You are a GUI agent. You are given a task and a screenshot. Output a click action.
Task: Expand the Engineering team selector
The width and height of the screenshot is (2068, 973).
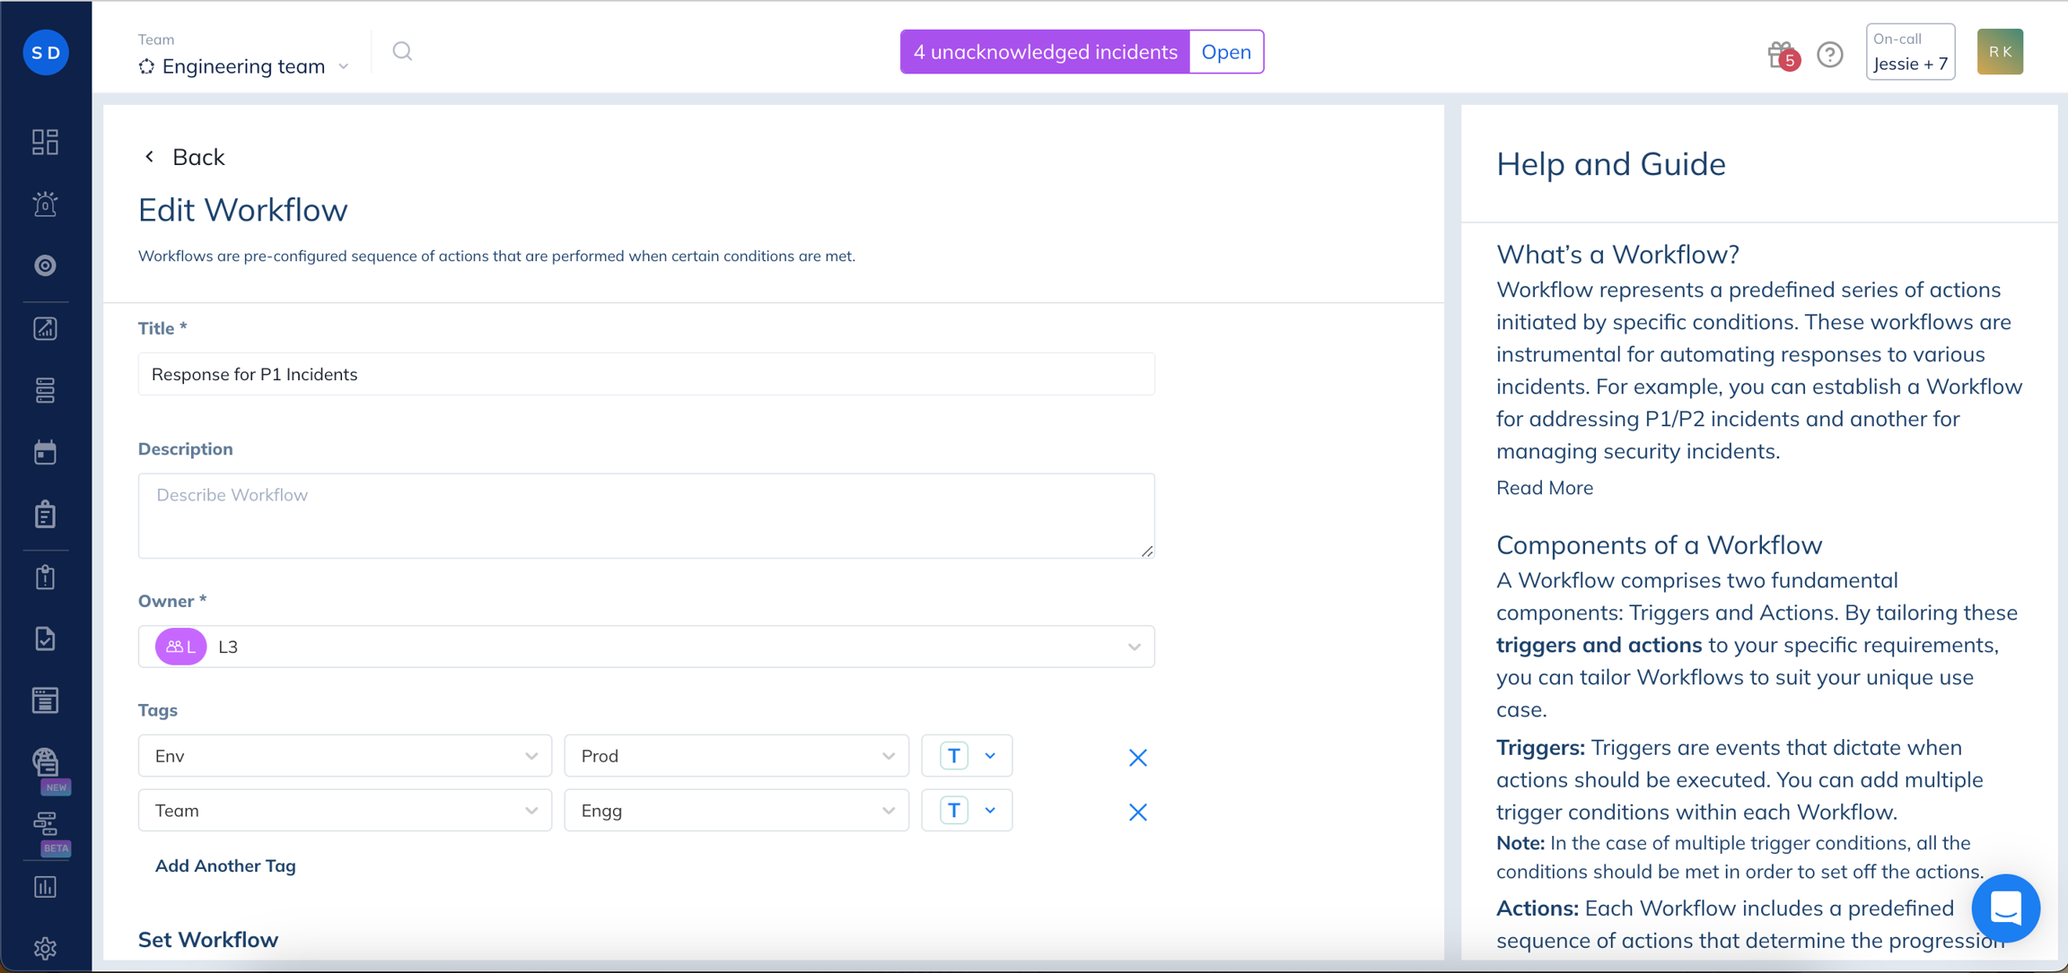pyautogui.click(x=245, y=66)
